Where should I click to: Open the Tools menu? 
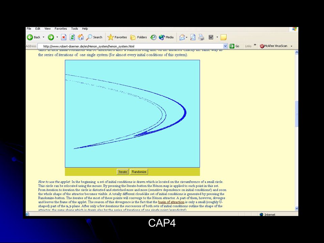point(75,29)
